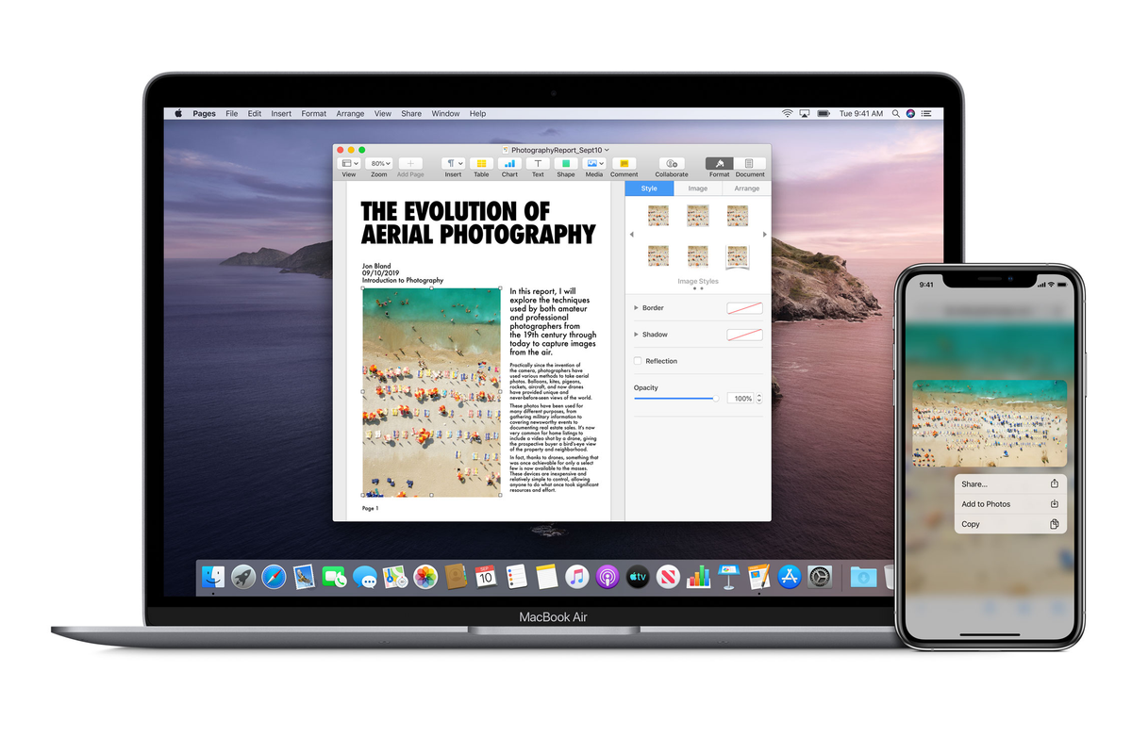Open the Document inspector icon
This screenshot has width=1132, height=754.
coord(750,164)
